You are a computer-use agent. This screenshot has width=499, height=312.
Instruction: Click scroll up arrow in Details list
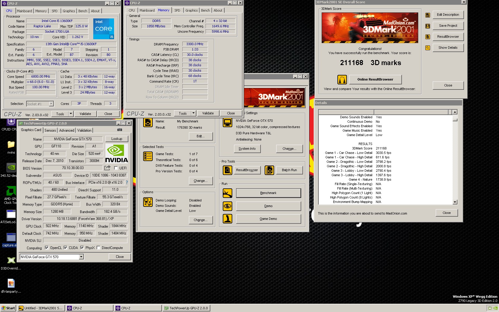[x=455, y=112]
